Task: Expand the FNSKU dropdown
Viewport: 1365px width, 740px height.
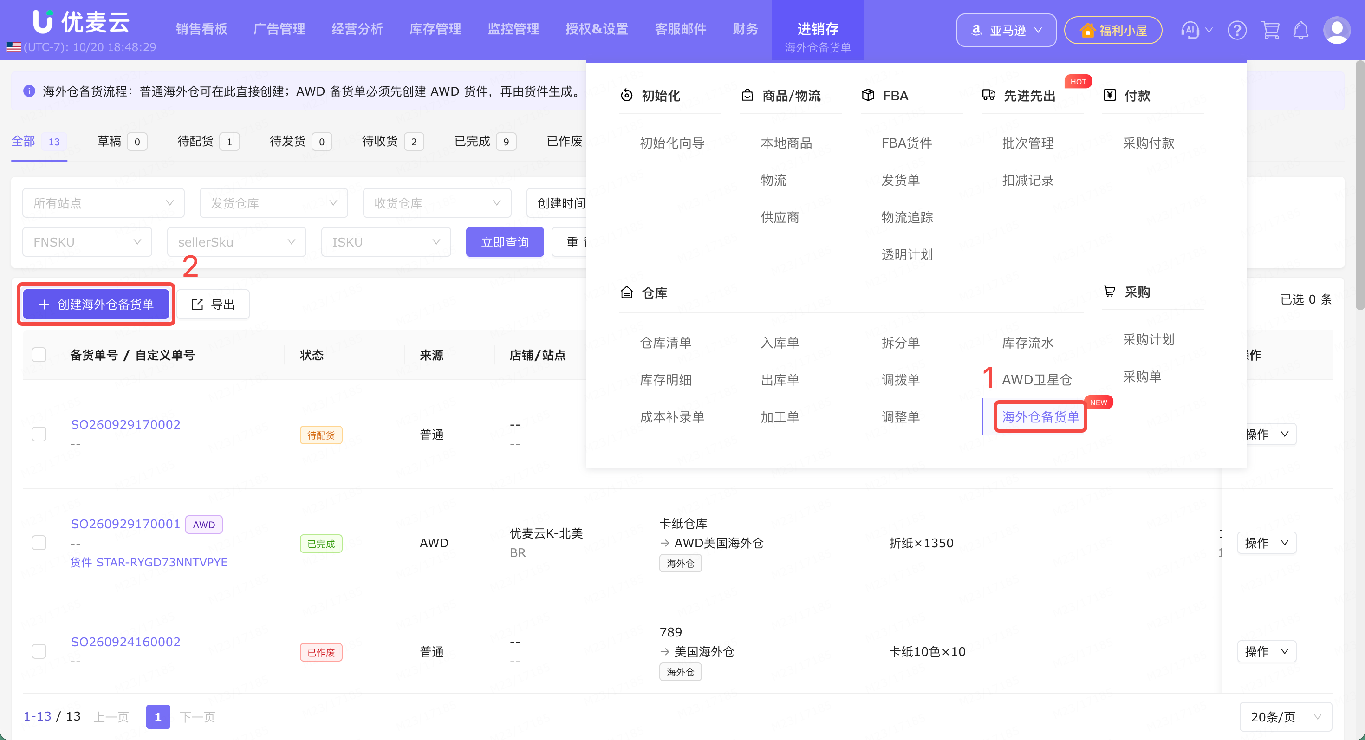Action: [x=87, y=242]
